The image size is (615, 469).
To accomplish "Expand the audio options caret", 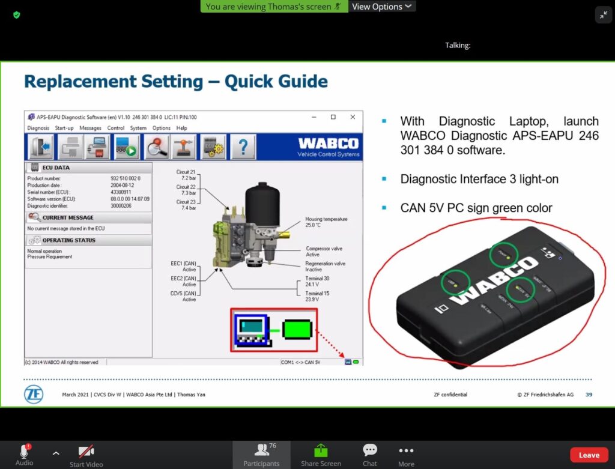I will [56, 453].
